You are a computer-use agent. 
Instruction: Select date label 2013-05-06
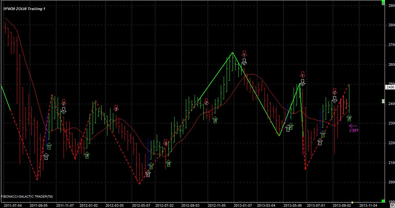(292, 205)
